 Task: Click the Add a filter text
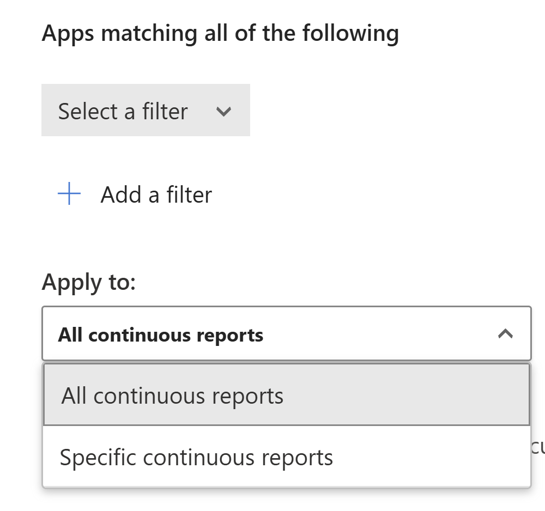point(156,194)
